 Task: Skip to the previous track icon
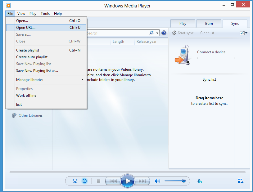(x=113, y=181)
